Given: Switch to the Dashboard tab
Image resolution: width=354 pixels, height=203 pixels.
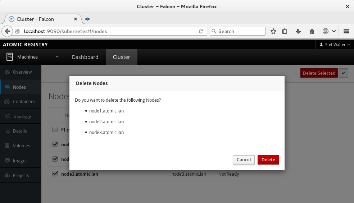Looking at the screenshot, I should (x=85, y=57).
